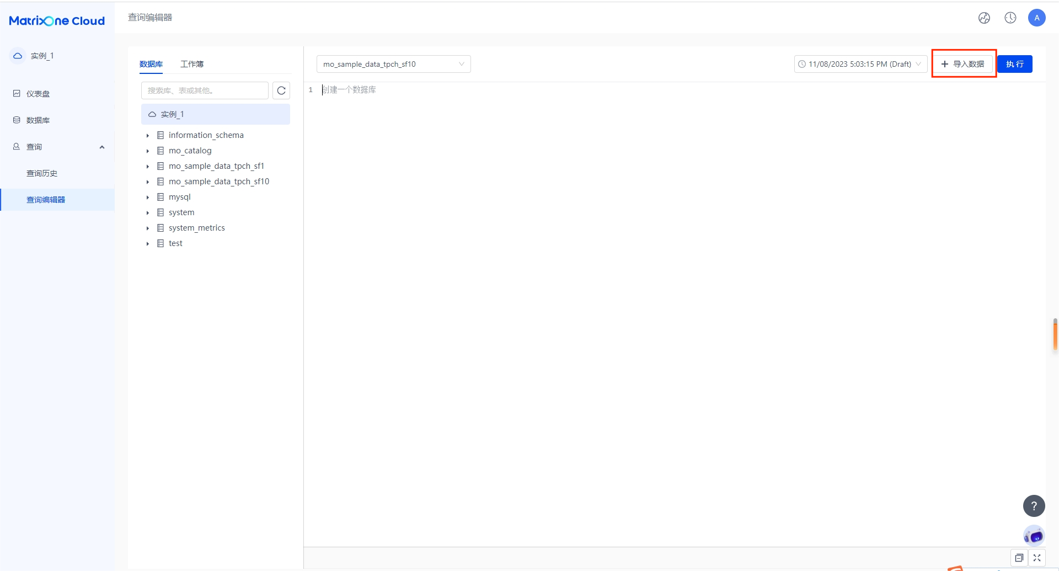
Task: Switch to the 工作簿 tab
Action: (192, 64)
